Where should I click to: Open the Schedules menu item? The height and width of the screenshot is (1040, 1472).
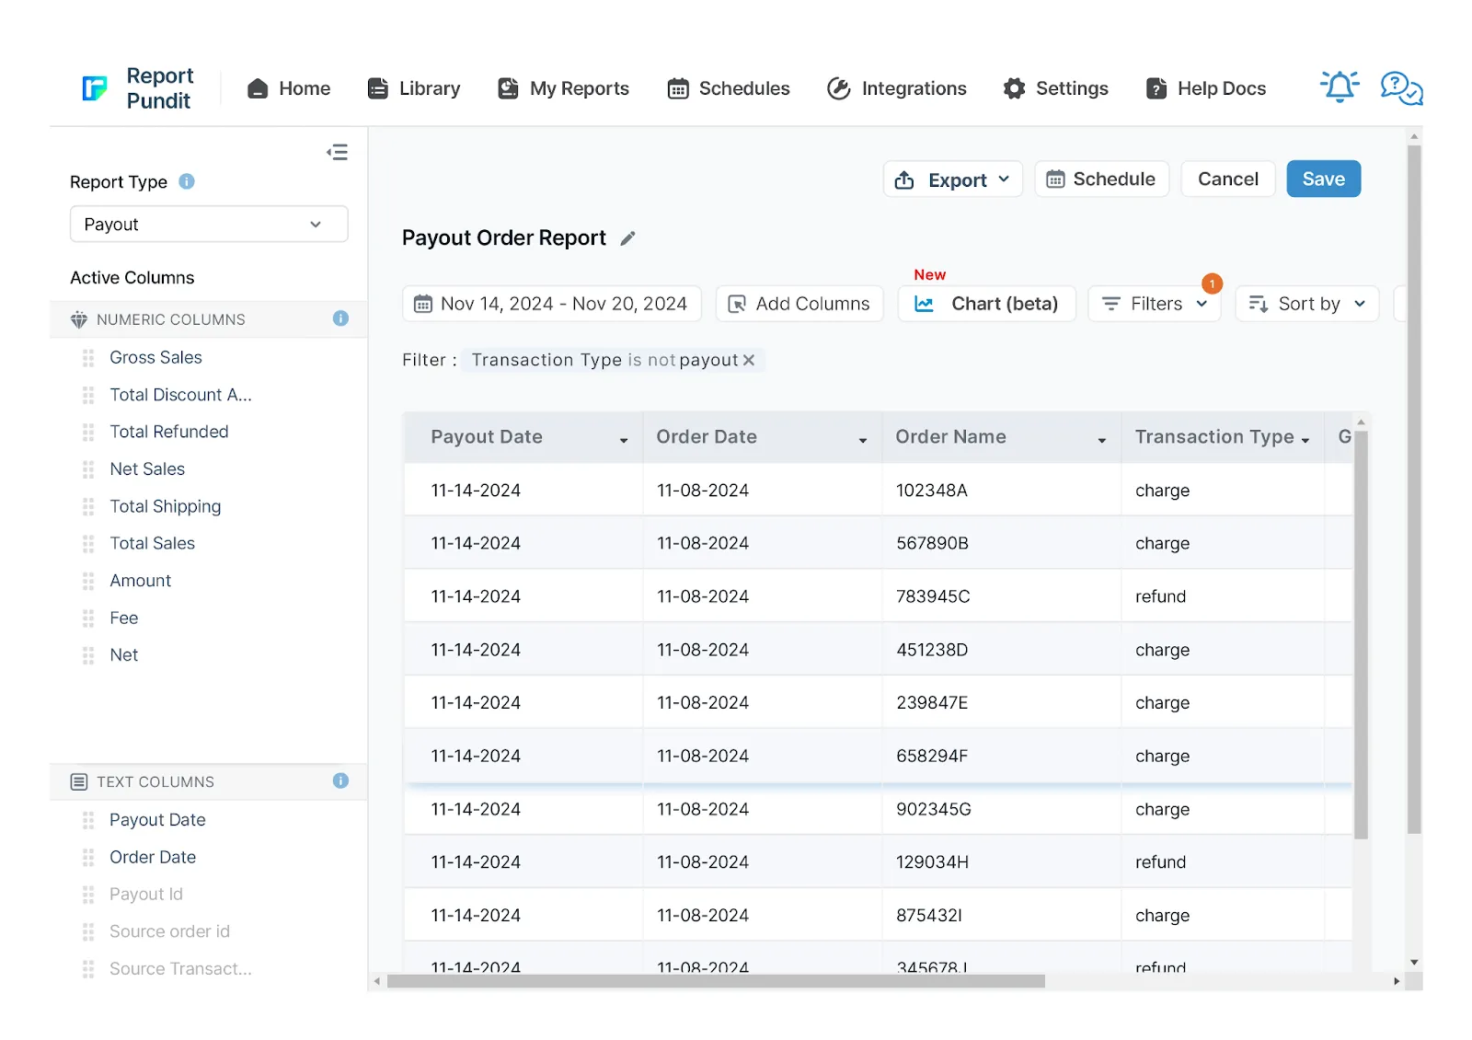(728, 88)
